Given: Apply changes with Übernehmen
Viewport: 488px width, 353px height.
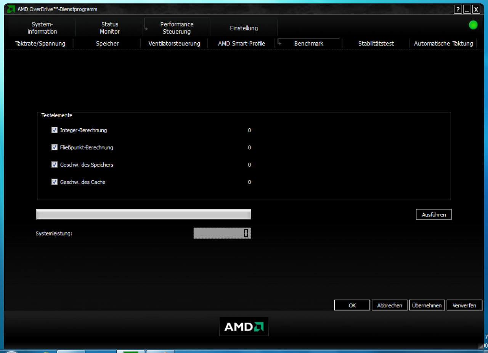Looking at the screenshot, I should tap(427, 305).
